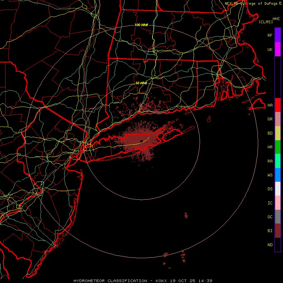Click the IC legend label
Screen dimensions: 283x283
point(270,203)
